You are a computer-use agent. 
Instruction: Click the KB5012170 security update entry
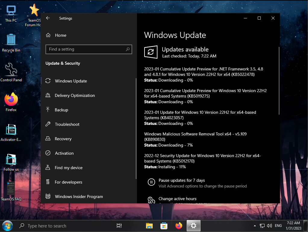point(202,158)
